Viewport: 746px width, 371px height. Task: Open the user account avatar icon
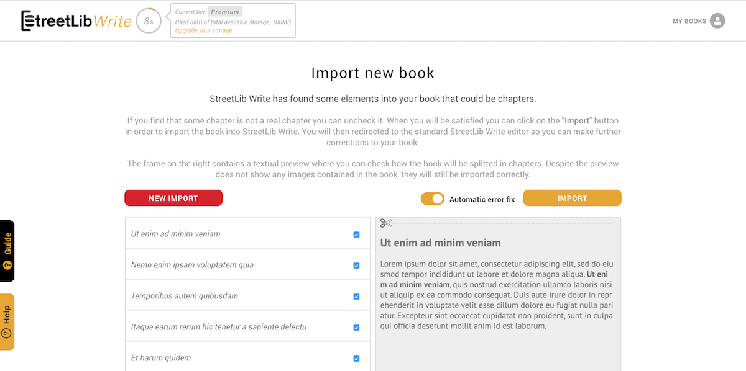[x=718, y=20]
